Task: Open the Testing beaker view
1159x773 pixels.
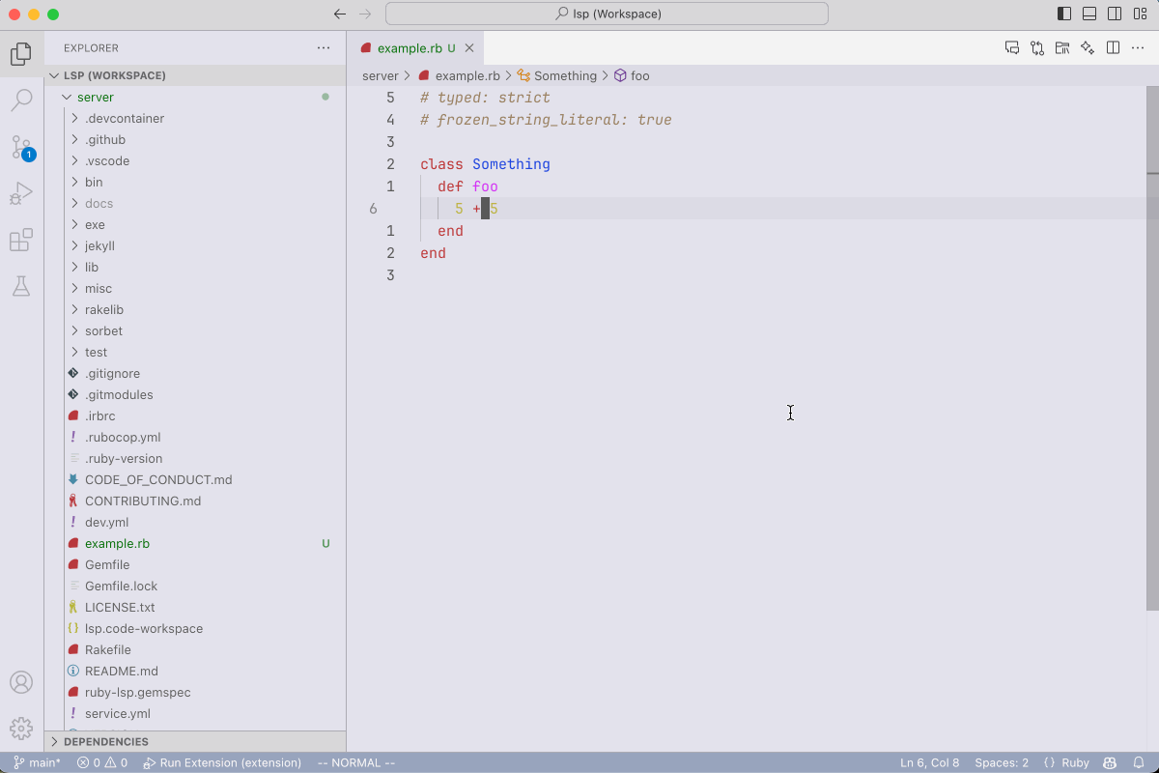Action: tap(21, 286)
